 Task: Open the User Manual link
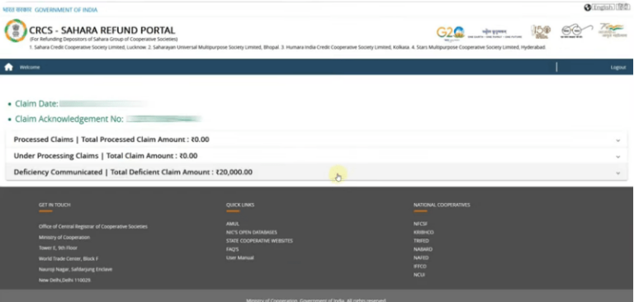[x=239, y=258]
